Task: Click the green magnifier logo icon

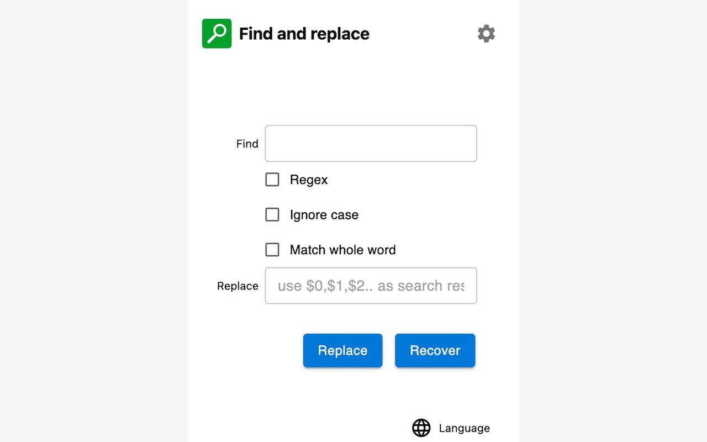Action: point(217,34)
